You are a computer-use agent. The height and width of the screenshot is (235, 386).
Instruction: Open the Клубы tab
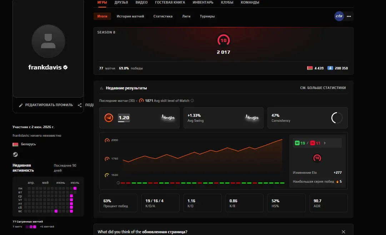pos(227,2)
